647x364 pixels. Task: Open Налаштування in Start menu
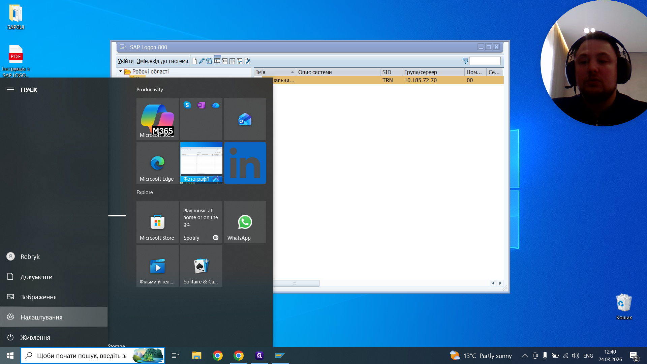click(x=54, y=317)
